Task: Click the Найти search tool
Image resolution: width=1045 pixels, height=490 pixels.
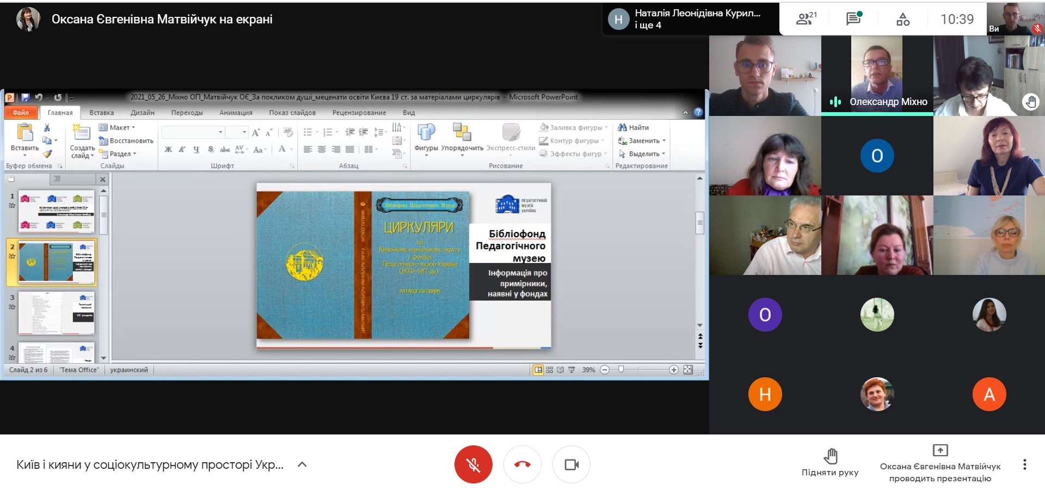Action: [634, 127]
